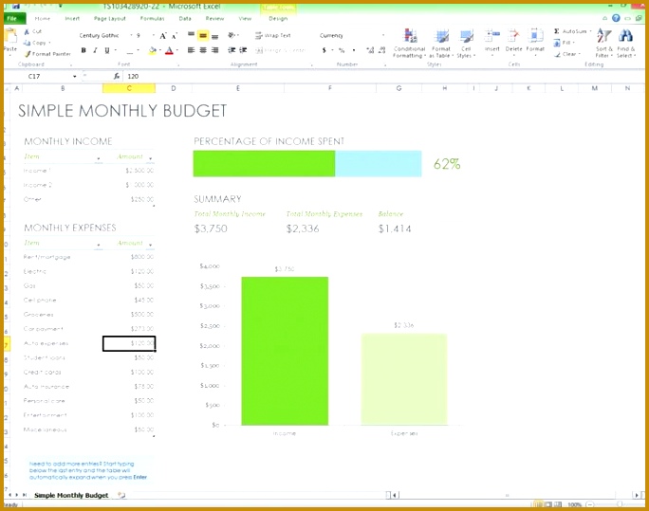Open the File tab
The width and height of the screenshot is (649, 511).
click(x=14, y=18)
